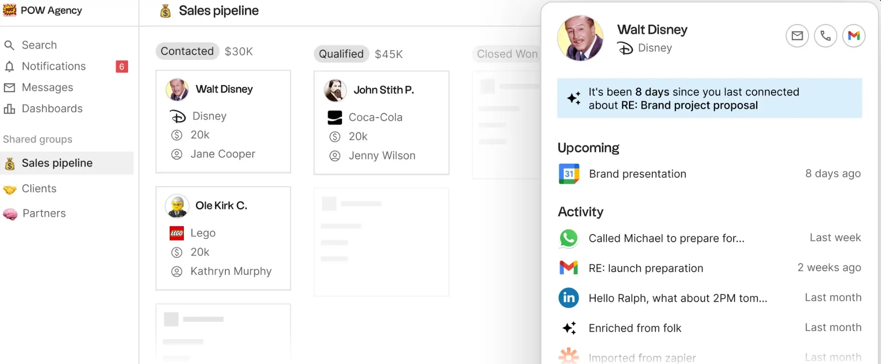
Task: Click the owner icon beside Jenny Wilson
Action: click(x=335, y=156)
